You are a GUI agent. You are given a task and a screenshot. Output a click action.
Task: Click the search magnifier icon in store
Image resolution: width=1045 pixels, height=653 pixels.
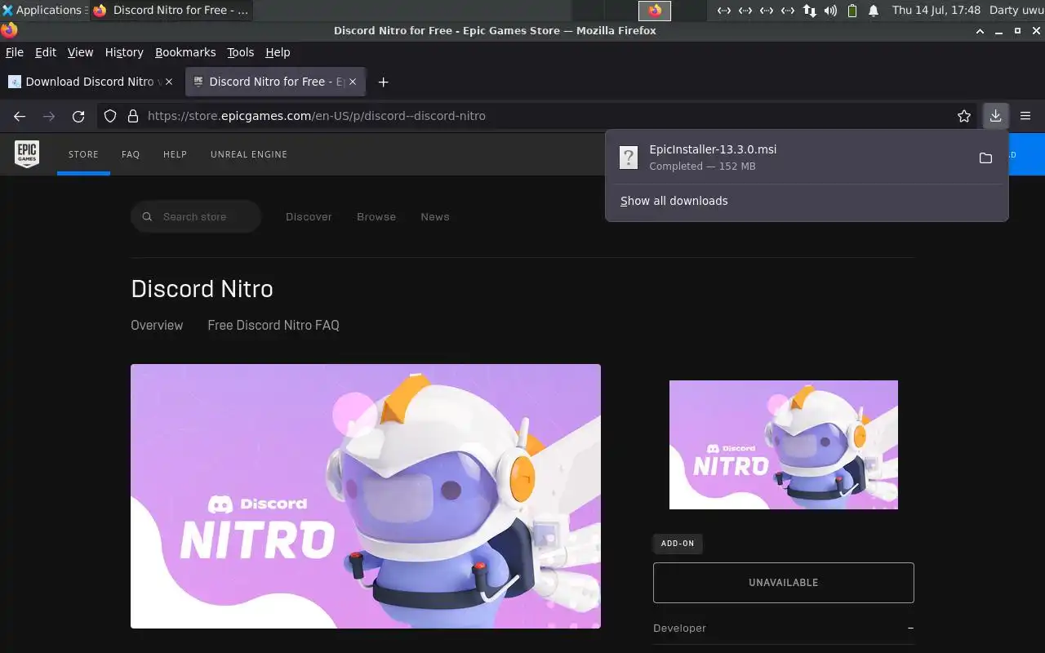coord(148,217)
